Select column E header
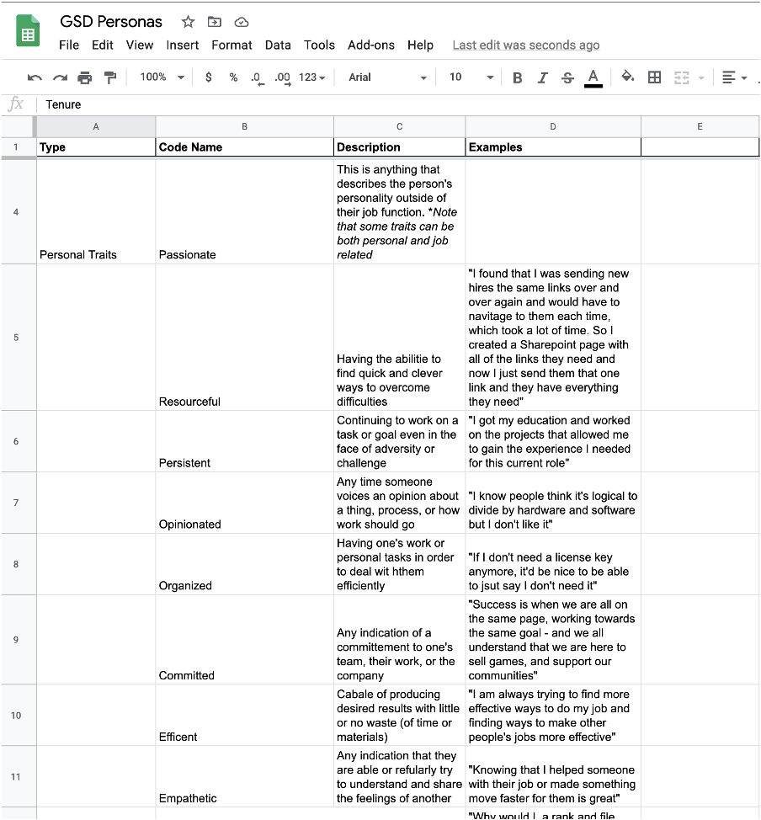This screenshot has height=820, width=761. pyautogui.click(x=700, y=126)
